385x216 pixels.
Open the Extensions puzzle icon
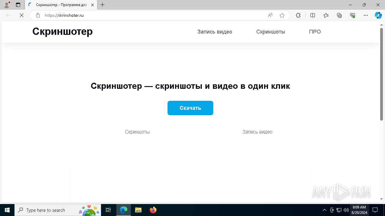point(298,15)
